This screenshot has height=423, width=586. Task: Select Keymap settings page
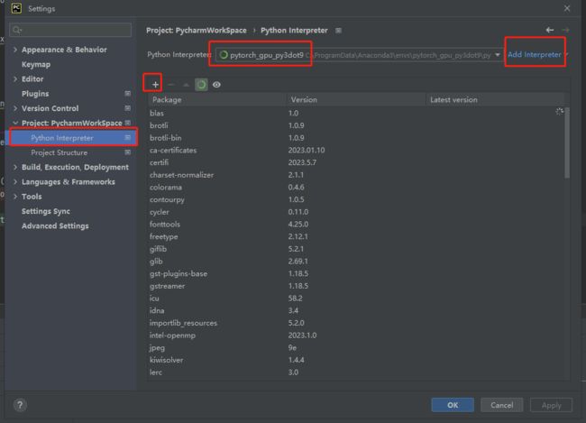click(x=36, y=64)
